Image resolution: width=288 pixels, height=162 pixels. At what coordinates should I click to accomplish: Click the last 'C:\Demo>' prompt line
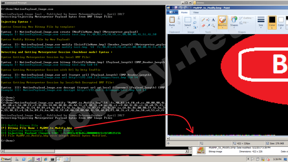click(8, 141)
